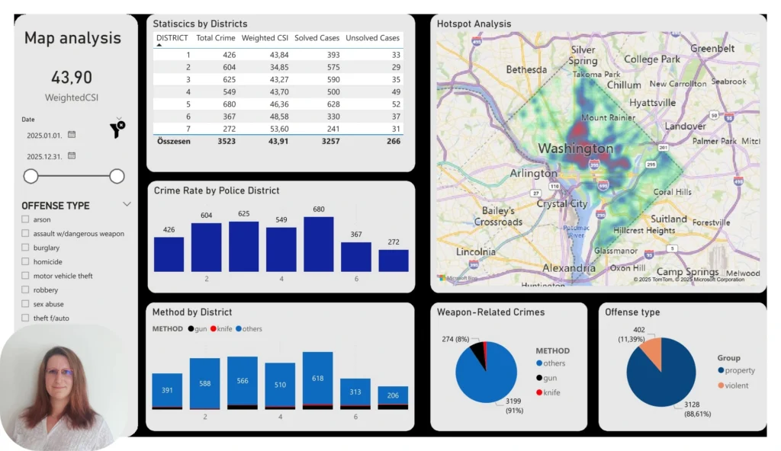The height and width of the screenshot is (451, 781).
Task: Click the start date field 2025.01.01.
Action: pyautogui.click(x=43, y=135)
